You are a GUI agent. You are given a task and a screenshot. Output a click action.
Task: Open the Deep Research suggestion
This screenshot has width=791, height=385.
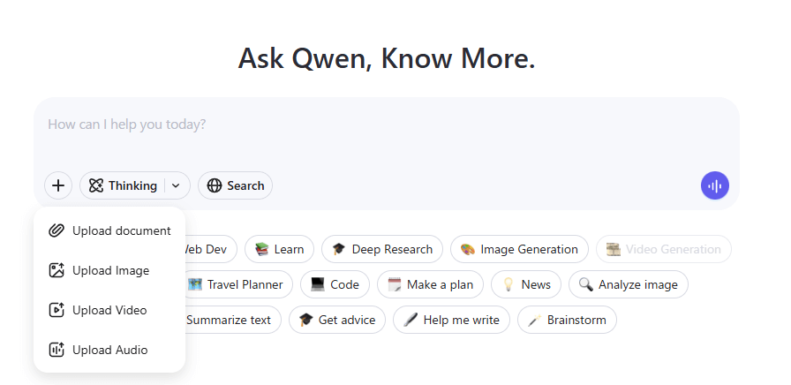tap(381, 249)
